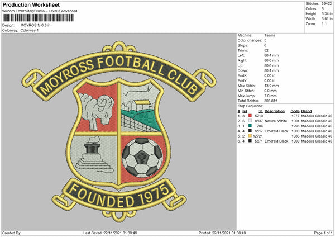Click 'Wilcom EmbroideryStudio – Level 3 Advanced' text

click(40, 11)
